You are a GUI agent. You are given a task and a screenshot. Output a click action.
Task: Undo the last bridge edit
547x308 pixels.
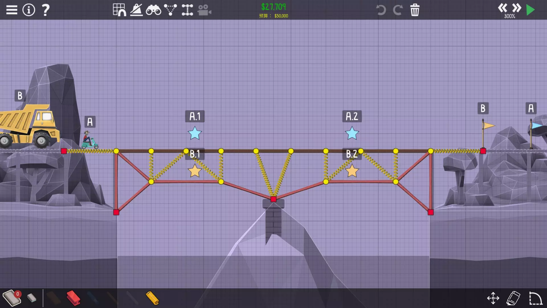pos(381,10)
